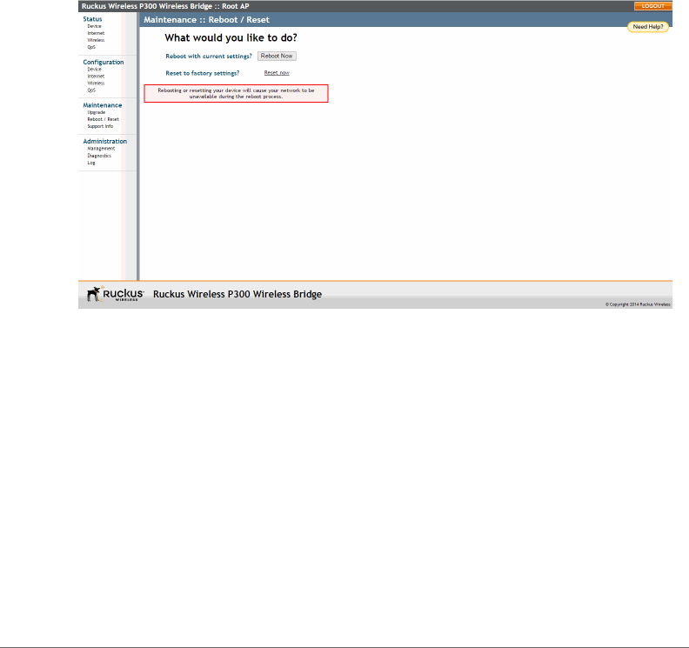Select Reboot / Reset in sidebar
Viewport: 689px width, 648px height.
click(x=103, y=119)
